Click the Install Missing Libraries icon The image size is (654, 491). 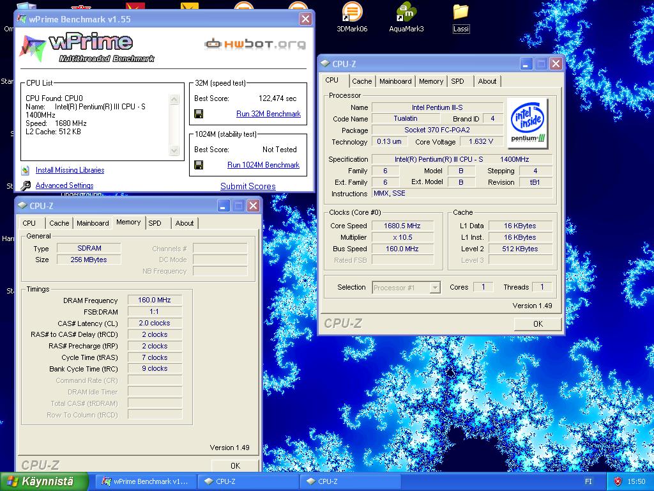click(26, 170)
